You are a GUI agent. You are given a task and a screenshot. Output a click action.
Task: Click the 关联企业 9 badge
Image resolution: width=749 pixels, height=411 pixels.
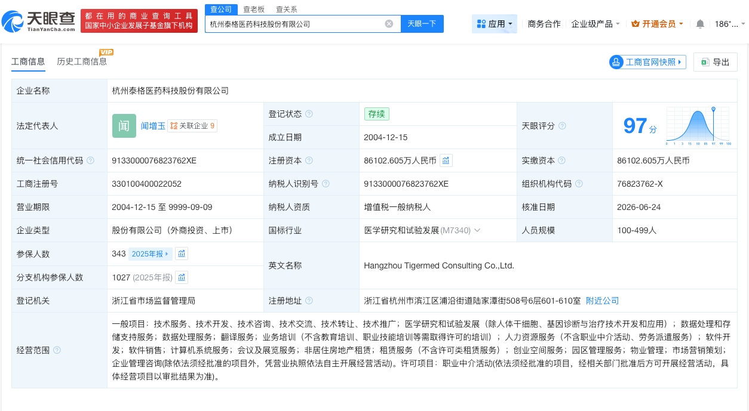click(192, 126)
